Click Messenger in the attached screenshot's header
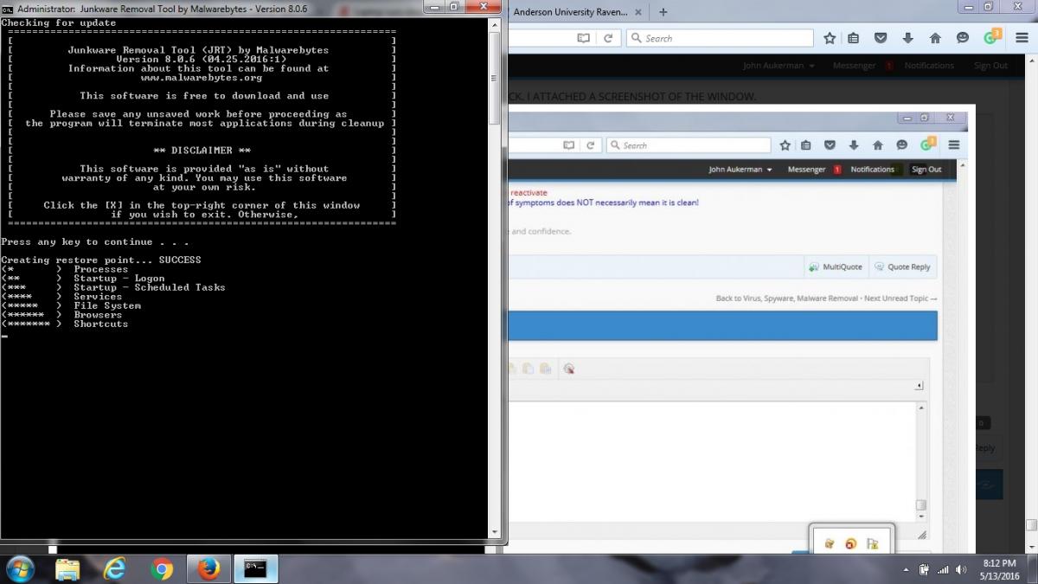Viewport: 1038px width, 584px height. pos(806,170)
